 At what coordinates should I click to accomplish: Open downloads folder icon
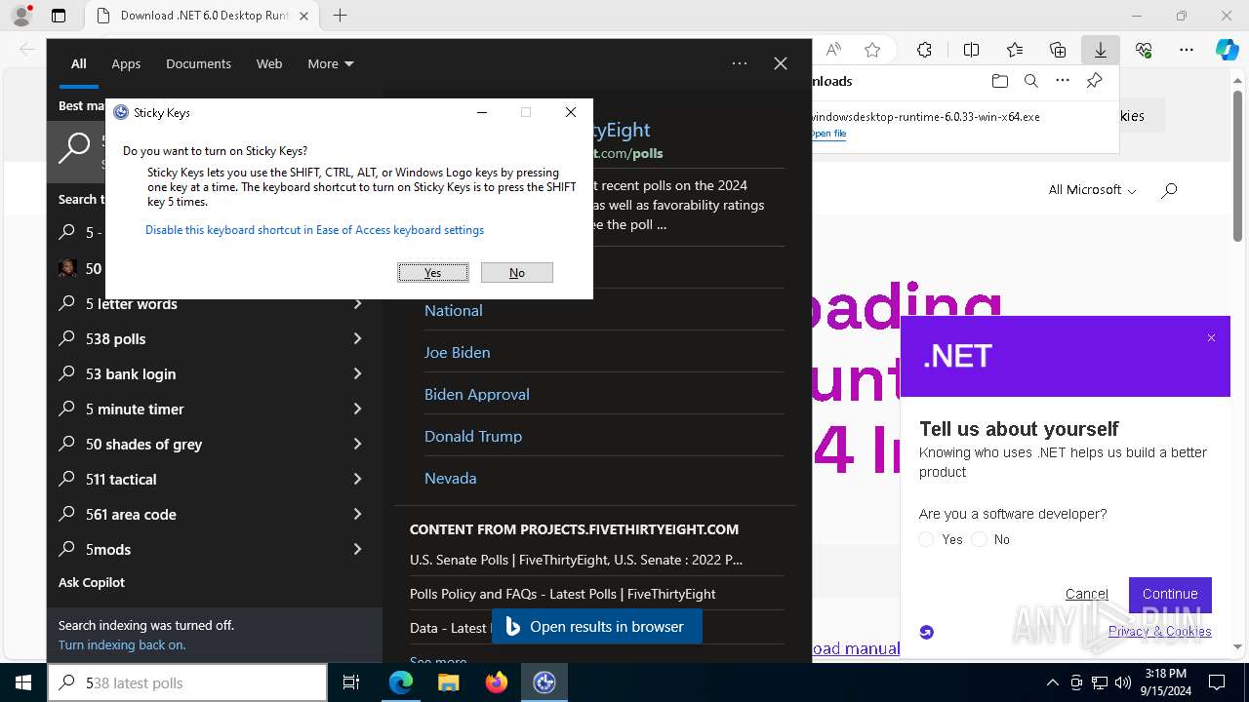coord(999,81)
